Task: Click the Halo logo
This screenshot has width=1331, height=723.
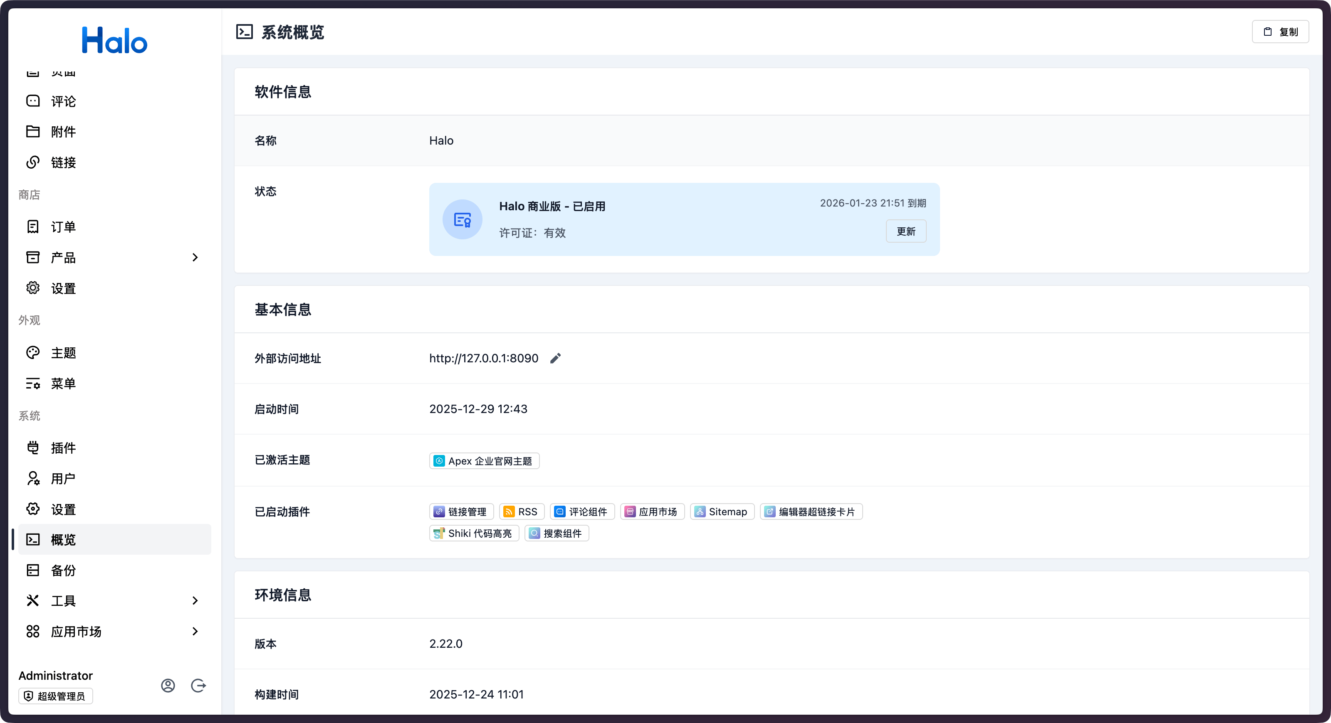Action: 115,40
